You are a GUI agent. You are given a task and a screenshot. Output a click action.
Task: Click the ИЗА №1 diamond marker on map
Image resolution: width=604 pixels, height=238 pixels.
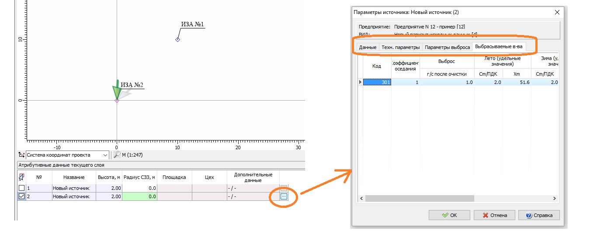point(177,40)
